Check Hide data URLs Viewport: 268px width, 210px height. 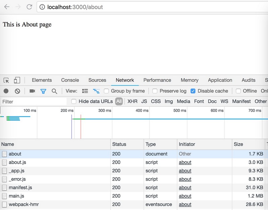tap(74, 101)
